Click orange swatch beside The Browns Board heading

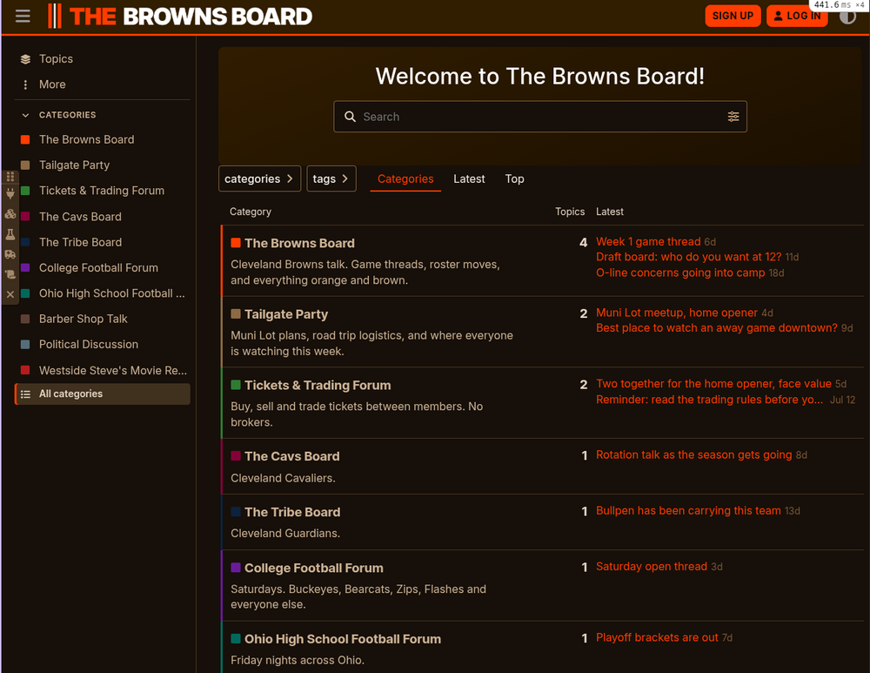[236, 243]
